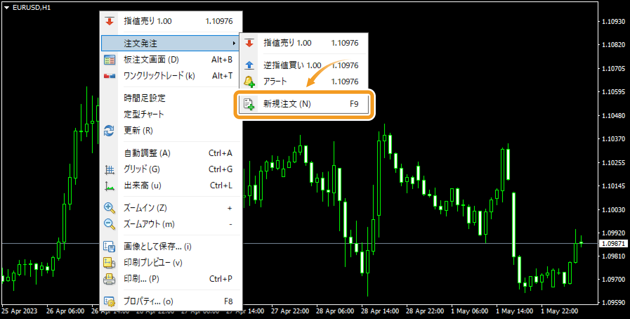Select 印刷... (P) menu entry

171,279
